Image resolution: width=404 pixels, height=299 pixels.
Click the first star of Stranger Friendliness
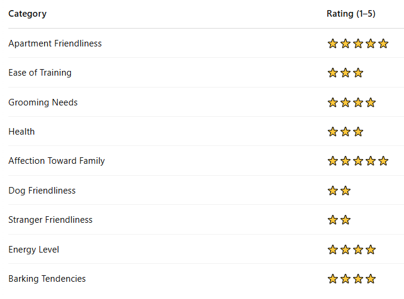click(x=332, y=220)
